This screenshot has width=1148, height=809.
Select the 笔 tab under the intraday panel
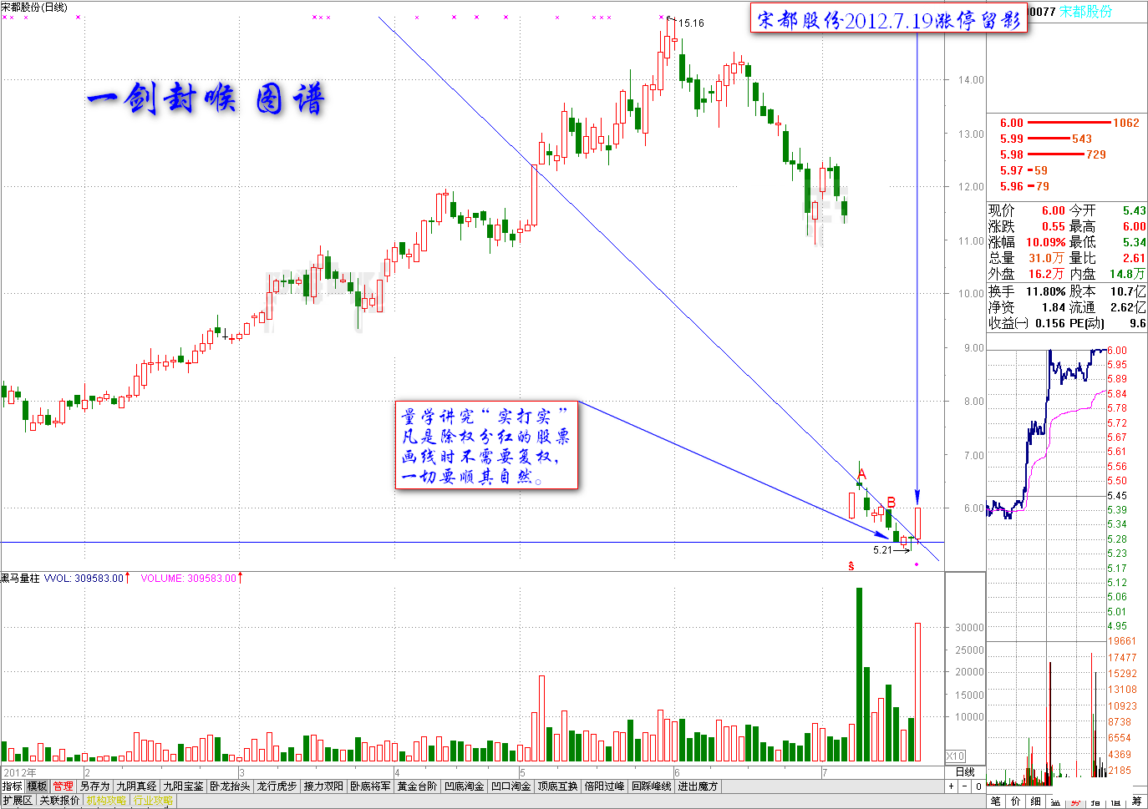pyautogui.click(x=996, y=801)
